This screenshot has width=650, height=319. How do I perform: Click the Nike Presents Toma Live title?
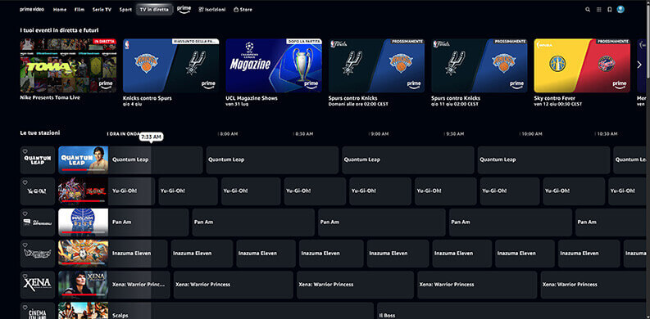50,98
